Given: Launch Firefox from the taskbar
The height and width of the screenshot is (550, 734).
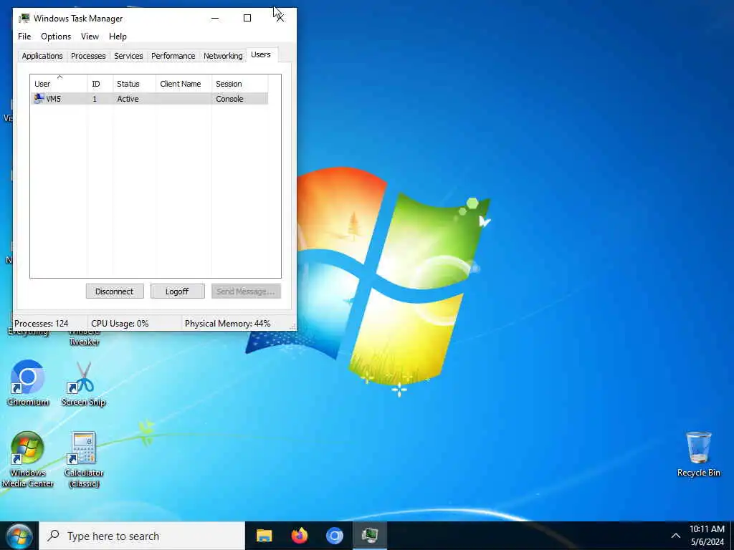Looking at the screenshot, I should tap(300, 536).
